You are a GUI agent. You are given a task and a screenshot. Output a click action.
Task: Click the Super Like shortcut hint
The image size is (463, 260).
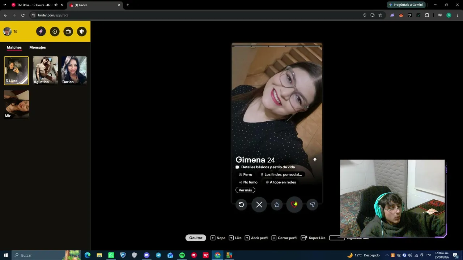tap(313, 238)
